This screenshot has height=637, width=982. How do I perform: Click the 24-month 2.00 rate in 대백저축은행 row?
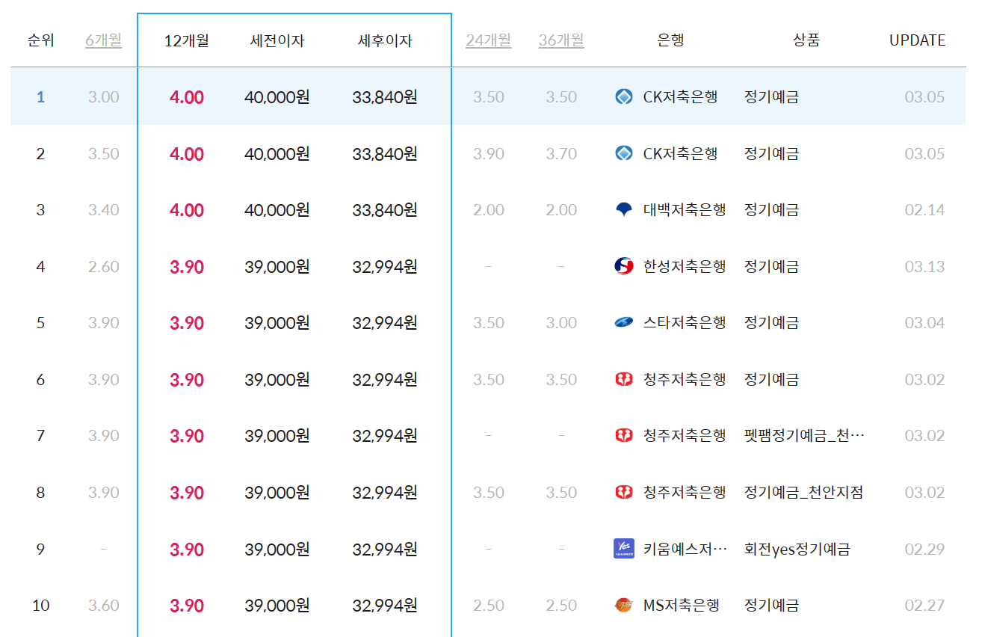489,210
